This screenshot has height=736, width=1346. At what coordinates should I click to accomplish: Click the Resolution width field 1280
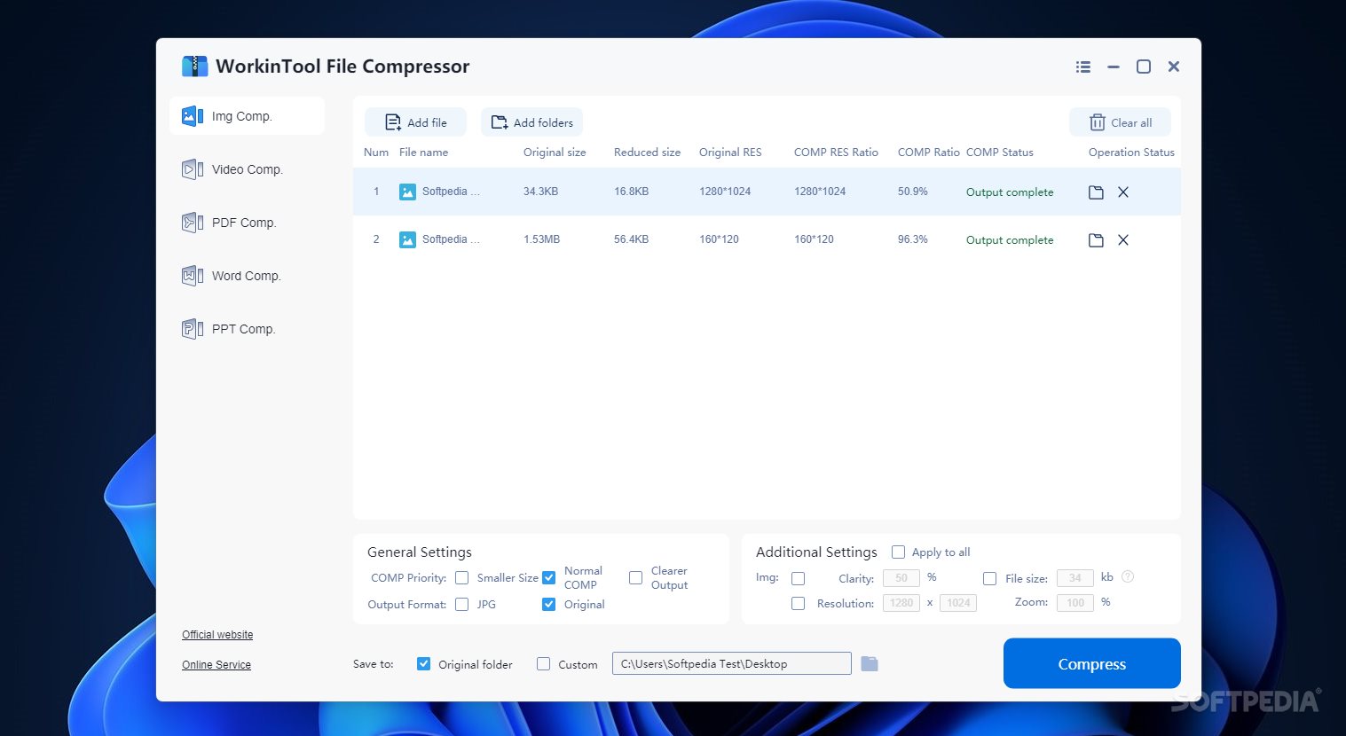[x=901, y=603]
